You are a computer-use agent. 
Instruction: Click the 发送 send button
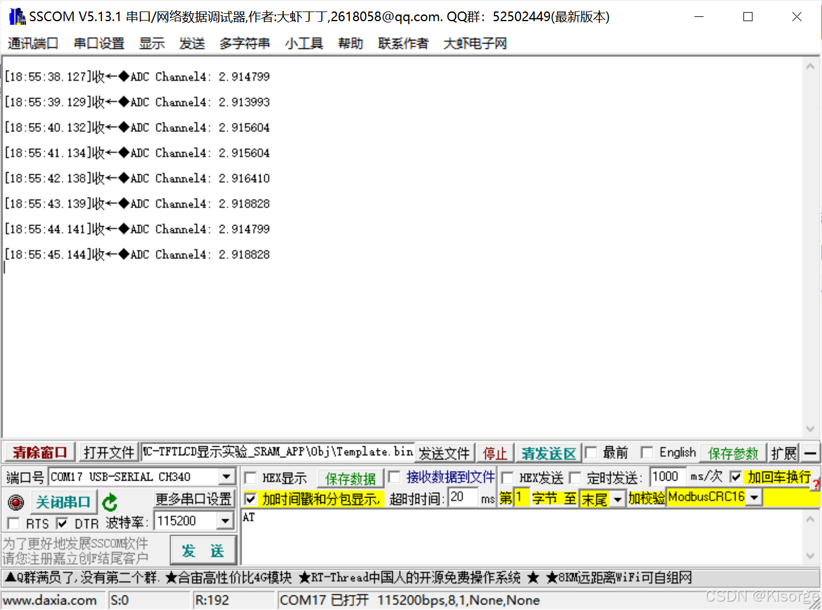point(203,551)
